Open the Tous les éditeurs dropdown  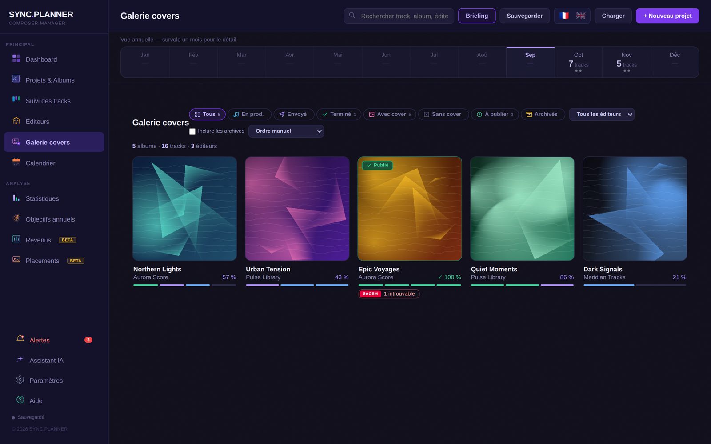click(x=602, y=115)
